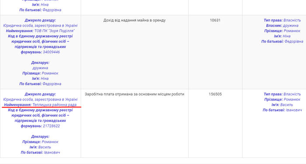Select 'Заробітна плата отримана за основним місцем роботи'
306x164 pixels.
pyautogui.click(x=135, y=94)
